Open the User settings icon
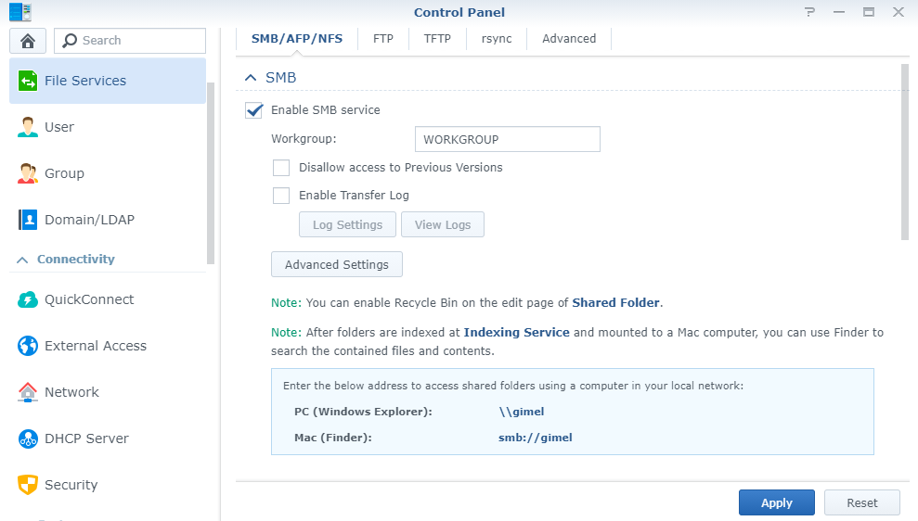Image resolution: width=918 pixels, height=521 pixels. [x=28, y=127]
